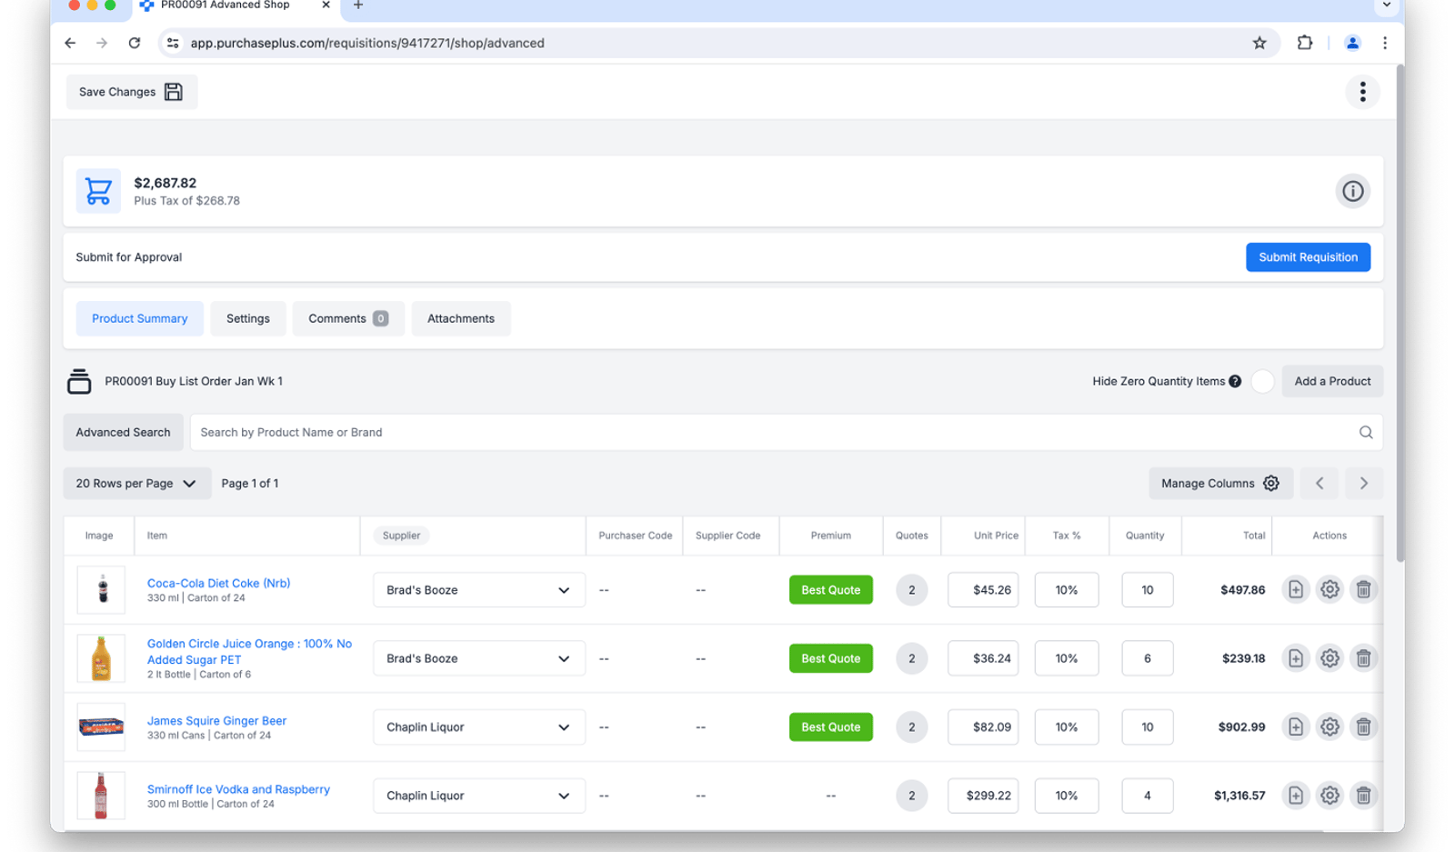The width and height of the screenshot is (1455, 852).
Task: Click the add document icon in Golden Circle Juice row
Action: [x=1295, y=658]
